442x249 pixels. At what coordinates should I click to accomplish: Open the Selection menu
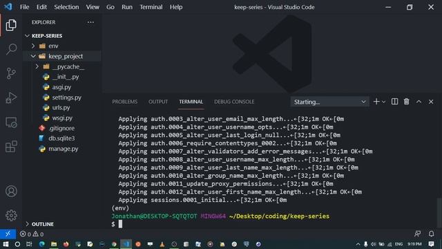(x=66, y=7)
